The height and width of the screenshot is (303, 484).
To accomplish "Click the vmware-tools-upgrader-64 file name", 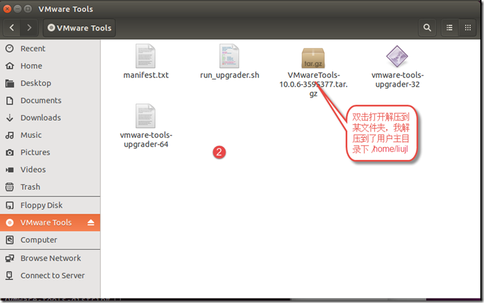I will pos(146,140).
